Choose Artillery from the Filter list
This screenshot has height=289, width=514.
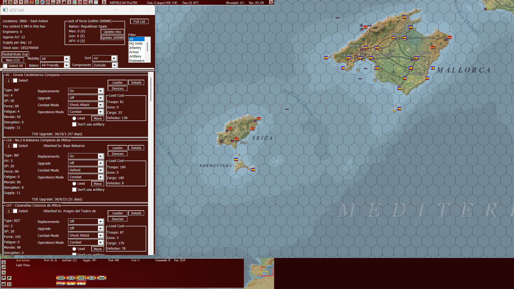(x=135, y=56)
